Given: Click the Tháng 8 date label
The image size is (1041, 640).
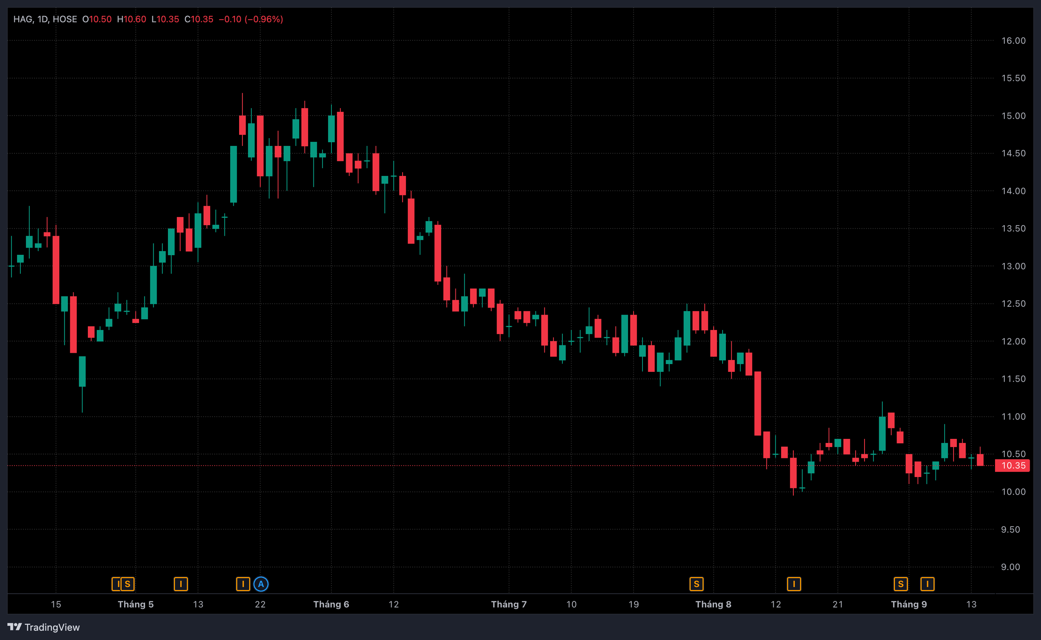Looking at the screenshot, I should click(x=714, y=604).
